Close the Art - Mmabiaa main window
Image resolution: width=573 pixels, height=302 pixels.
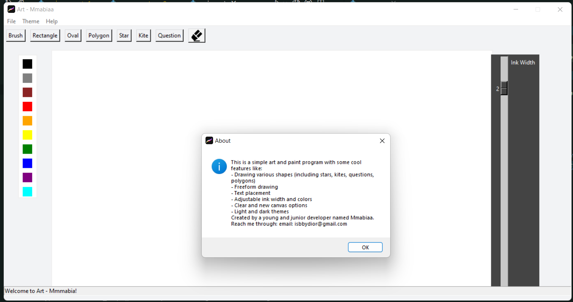[560, 9]
